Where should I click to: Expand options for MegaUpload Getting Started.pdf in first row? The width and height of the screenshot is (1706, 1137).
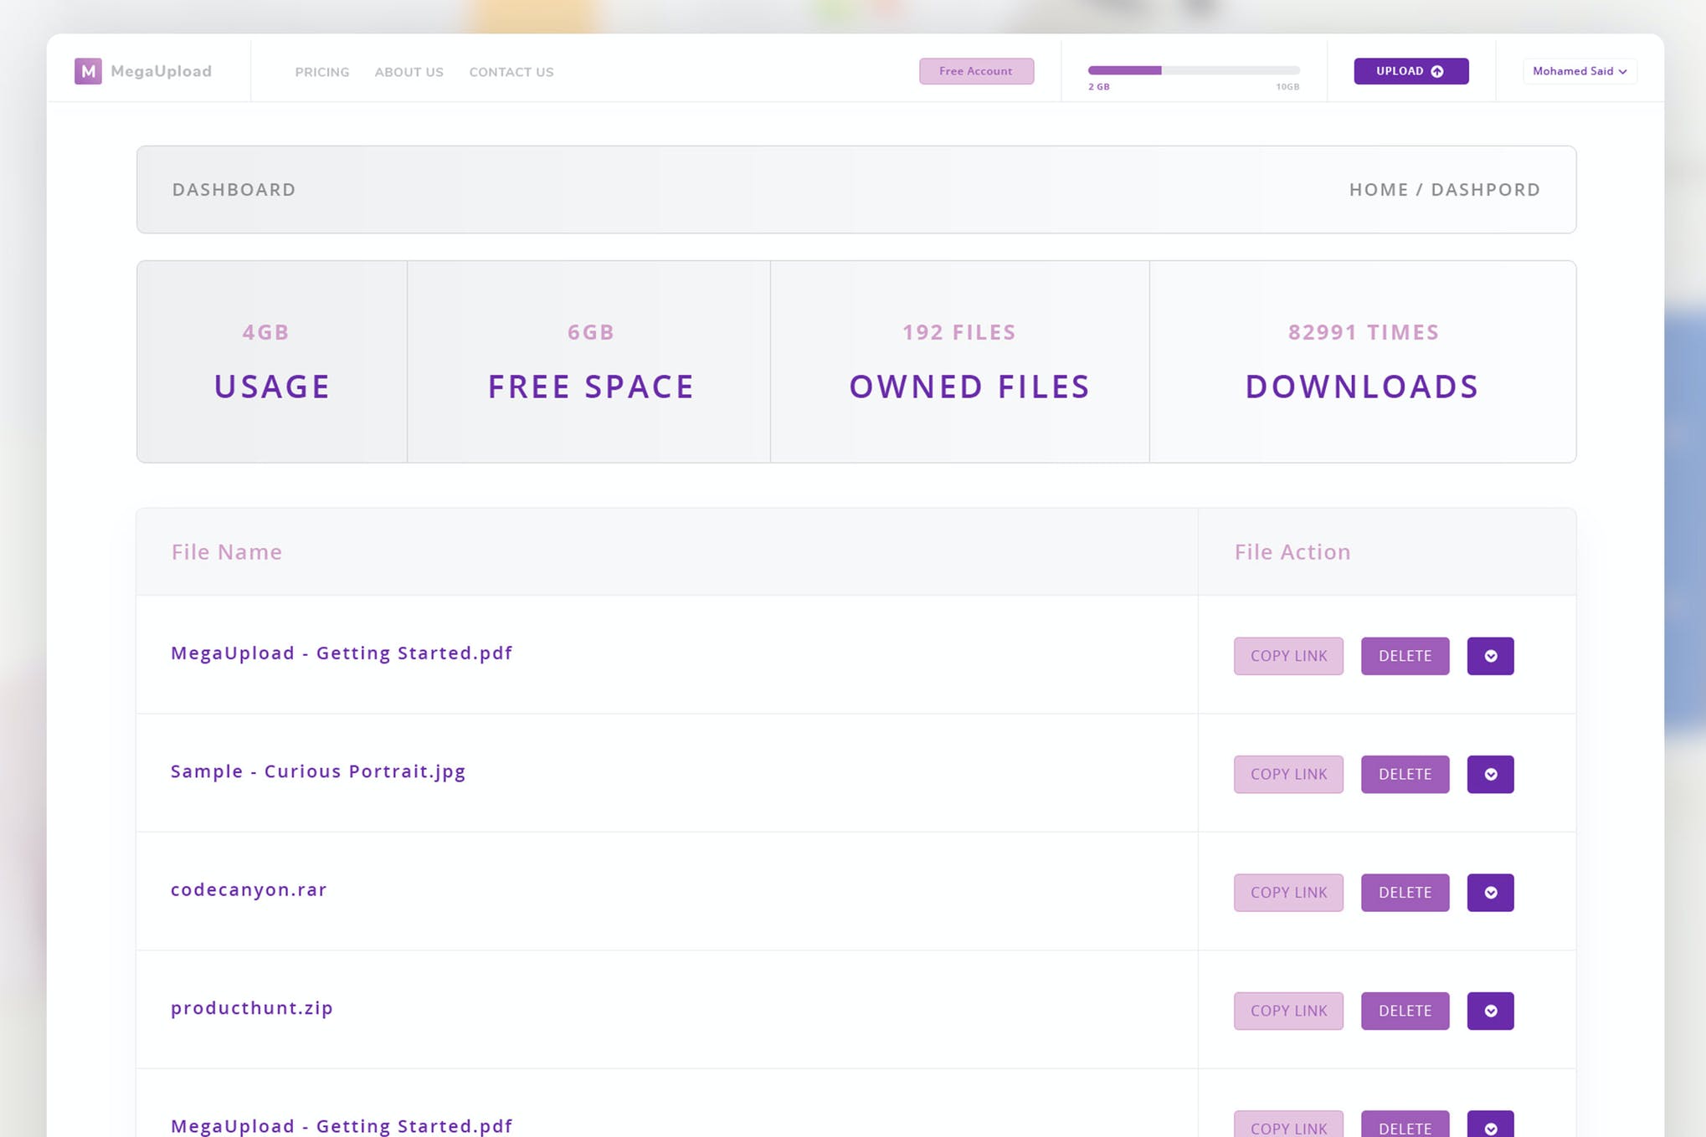1490,656
